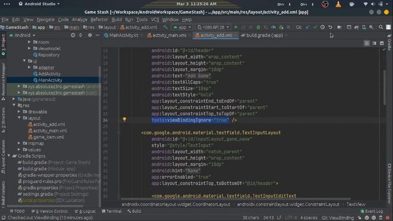Viewport: 393px width, 221px height.
Task: Expand the room folder
Action: (29, 42)
